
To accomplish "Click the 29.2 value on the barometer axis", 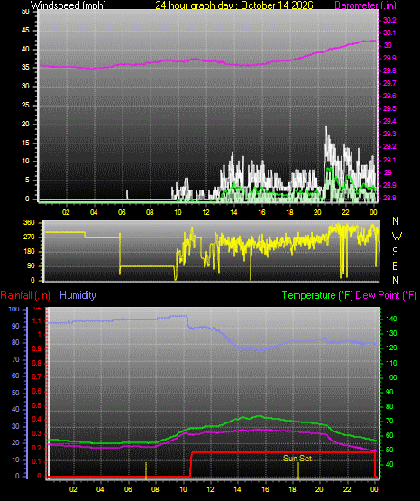I will [389, 146].
